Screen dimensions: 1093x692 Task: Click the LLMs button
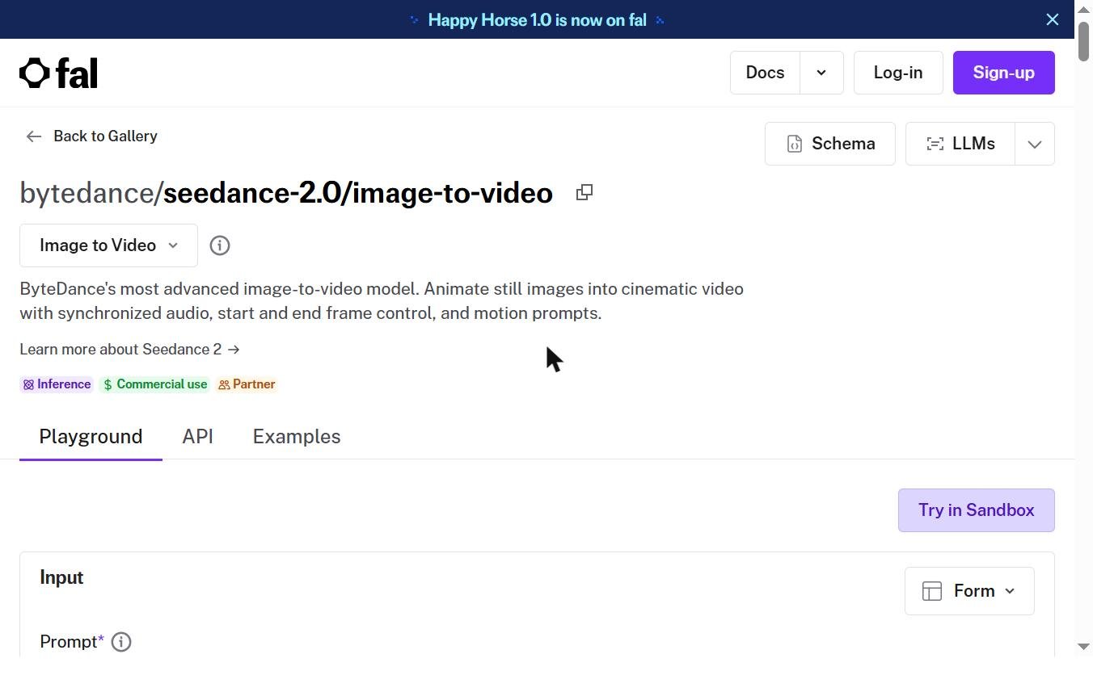tap(960, 144)
